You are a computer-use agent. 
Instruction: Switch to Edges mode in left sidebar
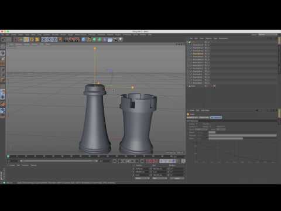click(2, 74)
